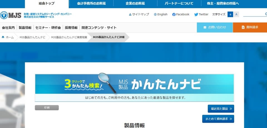This screenshot has height=128, width=267.
Task: Click the search magnifier icon at the top right
Action: point(266,14)
